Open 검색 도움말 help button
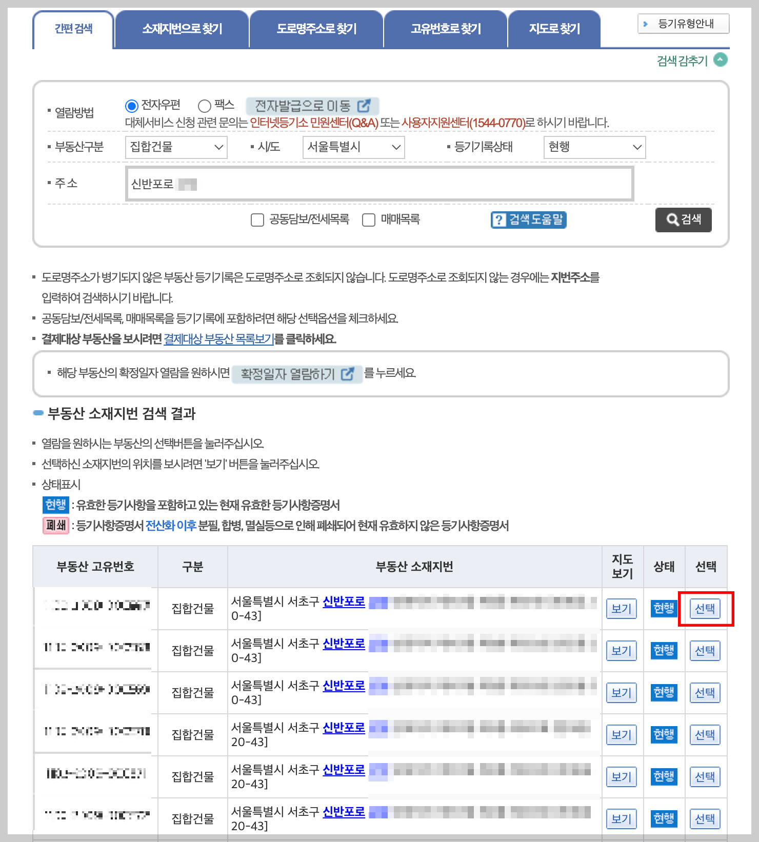This screenshot has width=759, height=842. click(x=528, y=219)
